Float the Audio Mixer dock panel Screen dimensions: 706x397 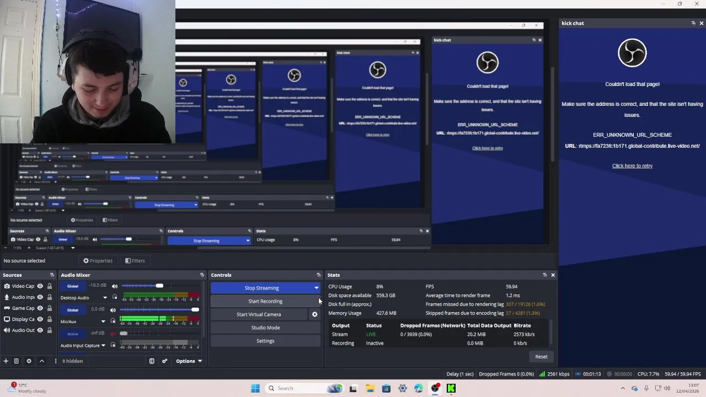[x=202, y=275]
